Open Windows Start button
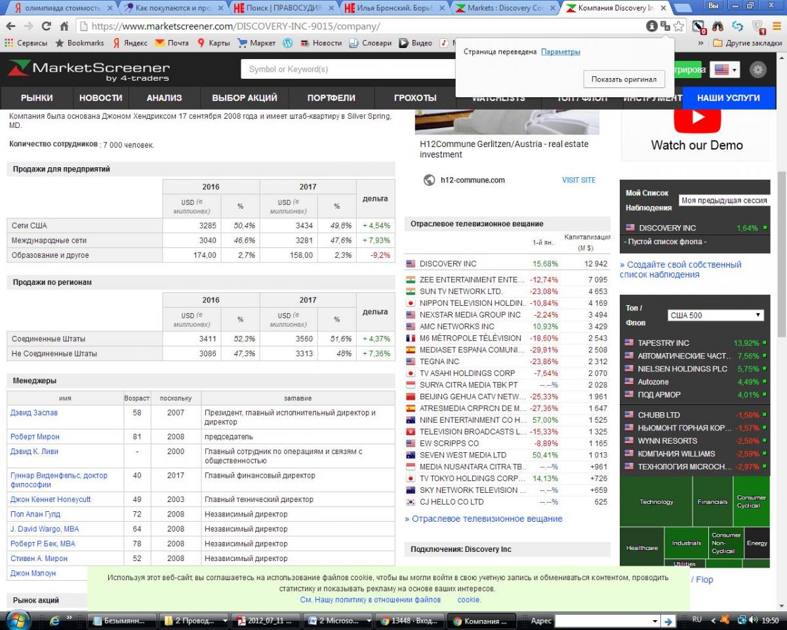Image resolution: width=787 pixels, height=630 pixels. [x=18, y=620]
